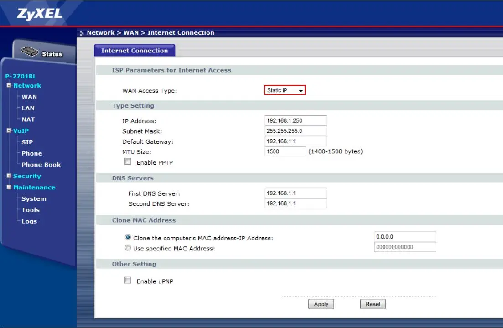Viewport: 503px width, 328px height.
Task: Select the Internet Connection tab
Action: (135, 50)
